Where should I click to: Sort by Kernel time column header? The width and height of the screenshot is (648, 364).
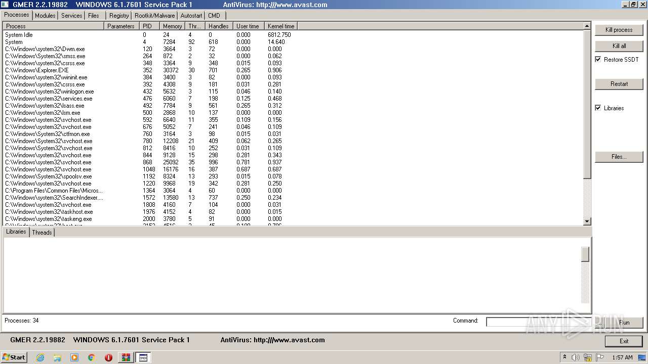click(281, 26)
